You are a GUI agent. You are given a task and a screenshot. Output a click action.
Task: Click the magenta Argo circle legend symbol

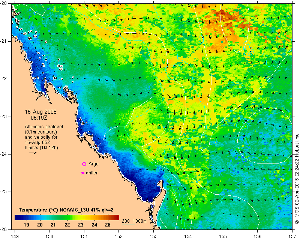(84, 164)
